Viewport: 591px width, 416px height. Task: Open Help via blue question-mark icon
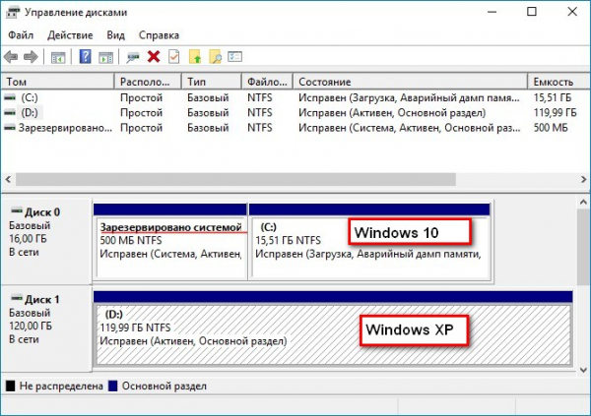click(x=85, y=57)
